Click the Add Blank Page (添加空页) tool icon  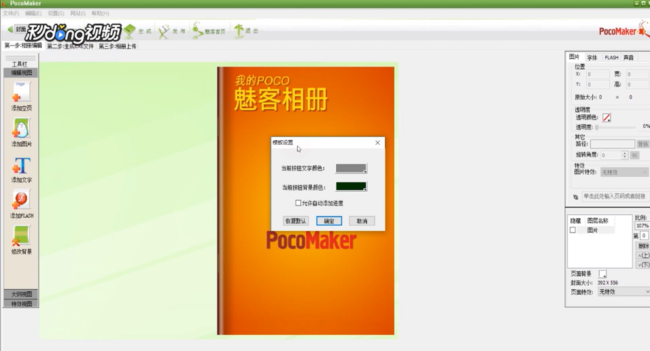coord(21,92)
